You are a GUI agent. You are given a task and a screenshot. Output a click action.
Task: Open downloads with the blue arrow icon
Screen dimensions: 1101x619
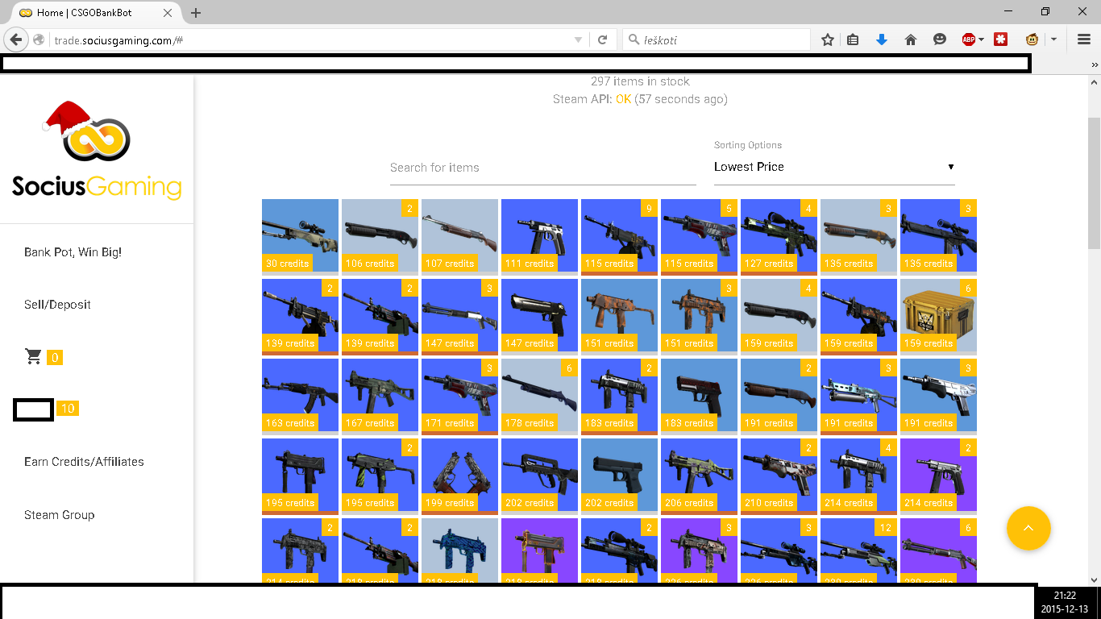tap(881, 39)
